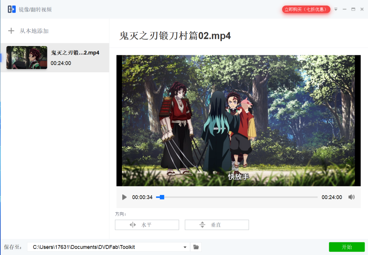Image resolution: width=368 pixels, height=255 pixels.
Task: Mute audio using the speaker icon
Action: coord(351,197)
